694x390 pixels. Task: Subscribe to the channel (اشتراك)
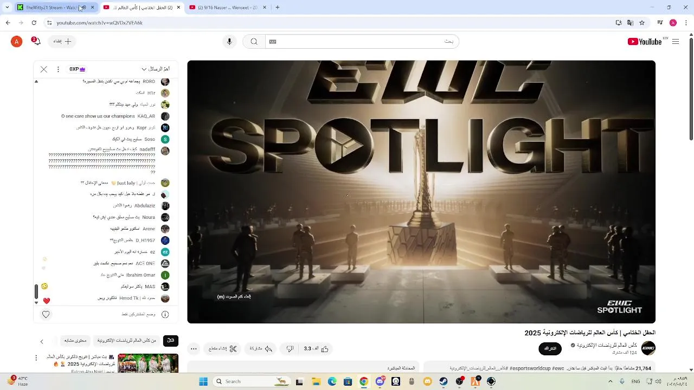click(x=550, y=349)
